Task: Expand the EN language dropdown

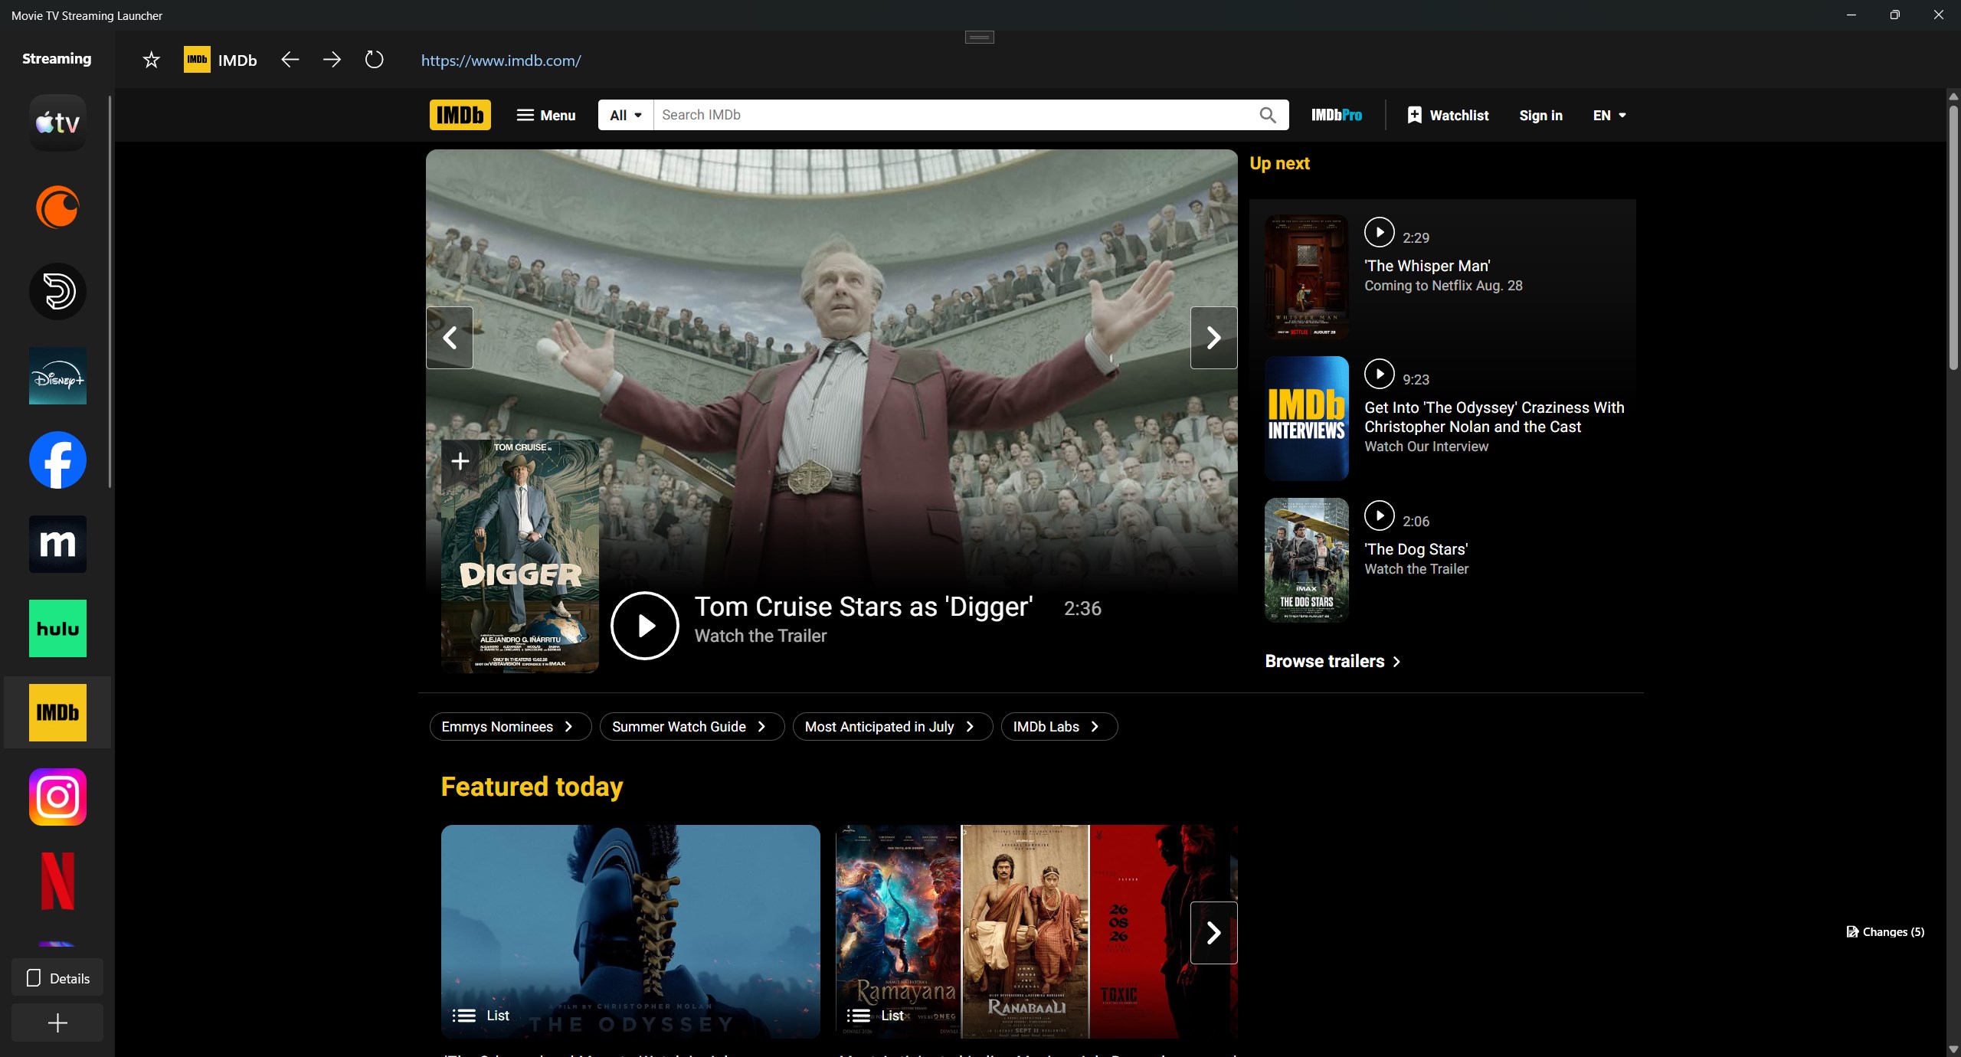Action: click(x=1609, y=115)
